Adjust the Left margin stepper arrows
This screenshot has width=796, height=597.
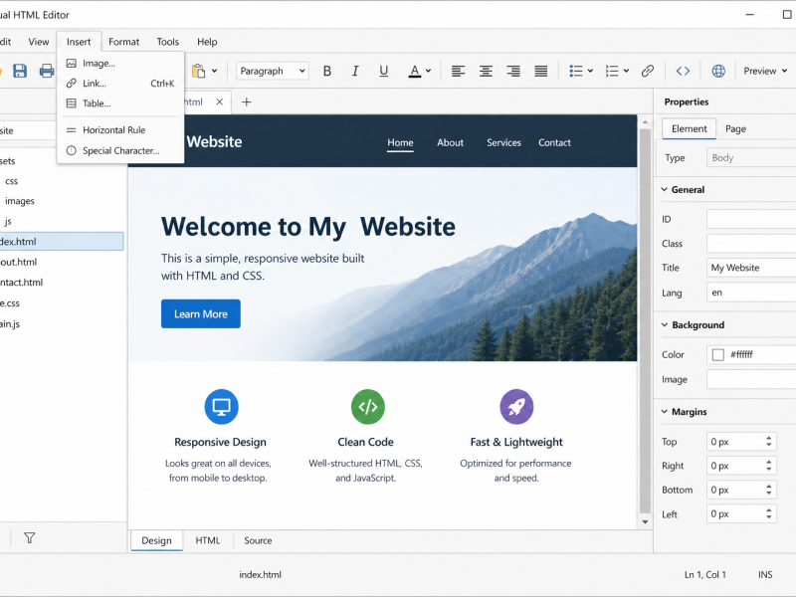769,513
